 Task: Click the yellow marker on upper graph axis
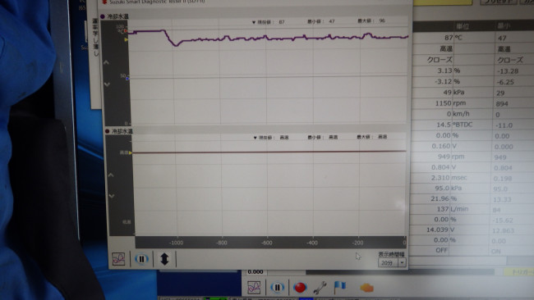127,39
